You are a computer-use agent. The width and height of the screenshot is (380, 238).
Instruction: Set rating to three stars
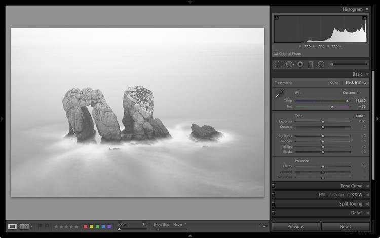(66, 227)
